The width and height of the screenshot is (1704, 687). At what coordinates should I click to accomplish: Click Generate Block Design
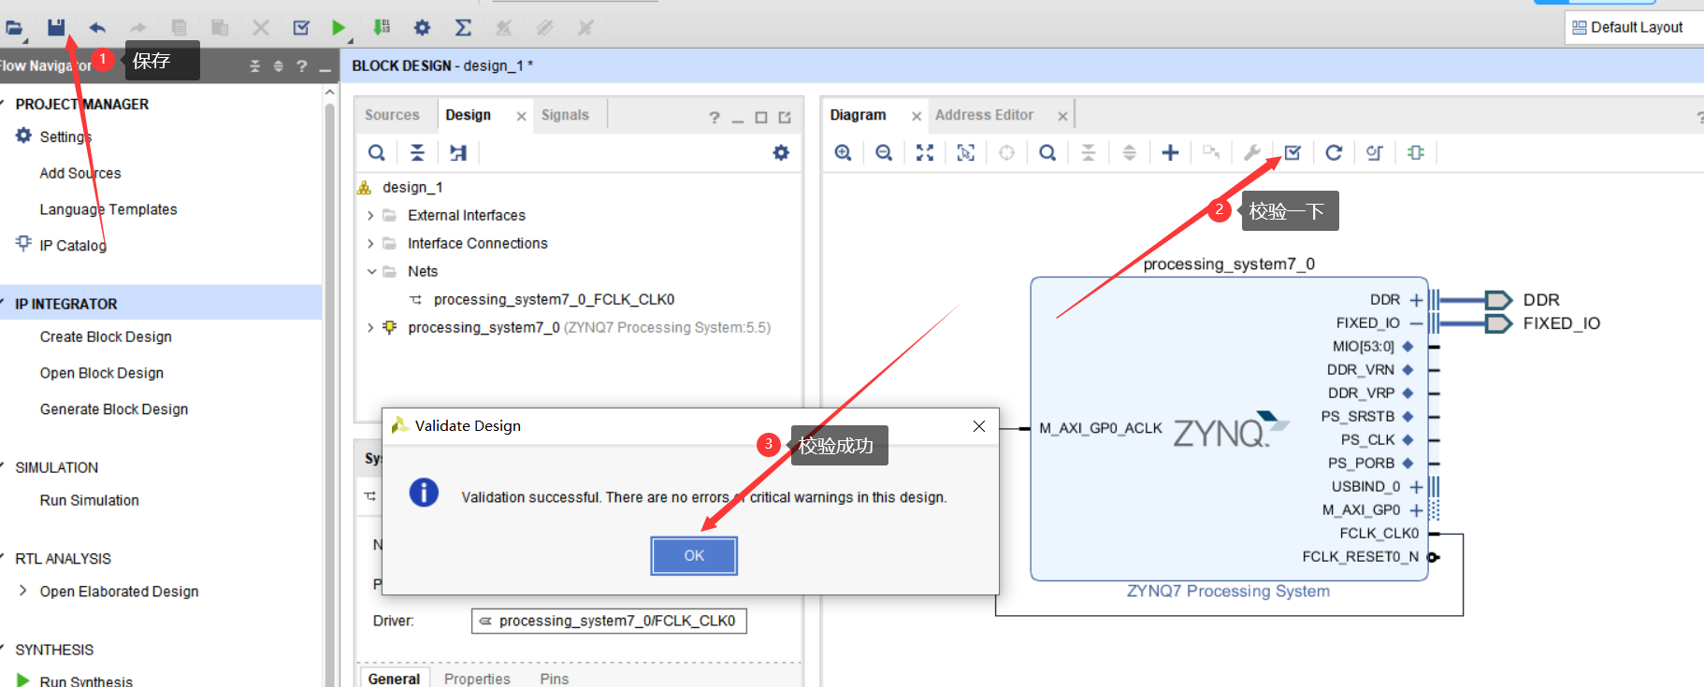pos(114,409)
